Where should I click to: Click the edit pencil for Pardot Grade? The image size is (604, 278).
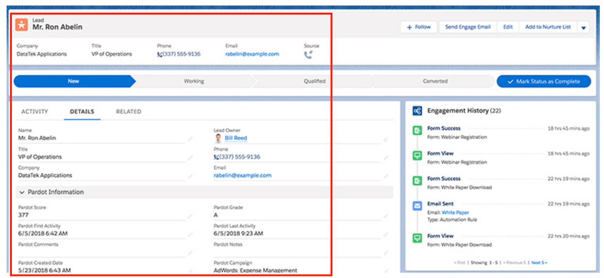tap(386, 216)
